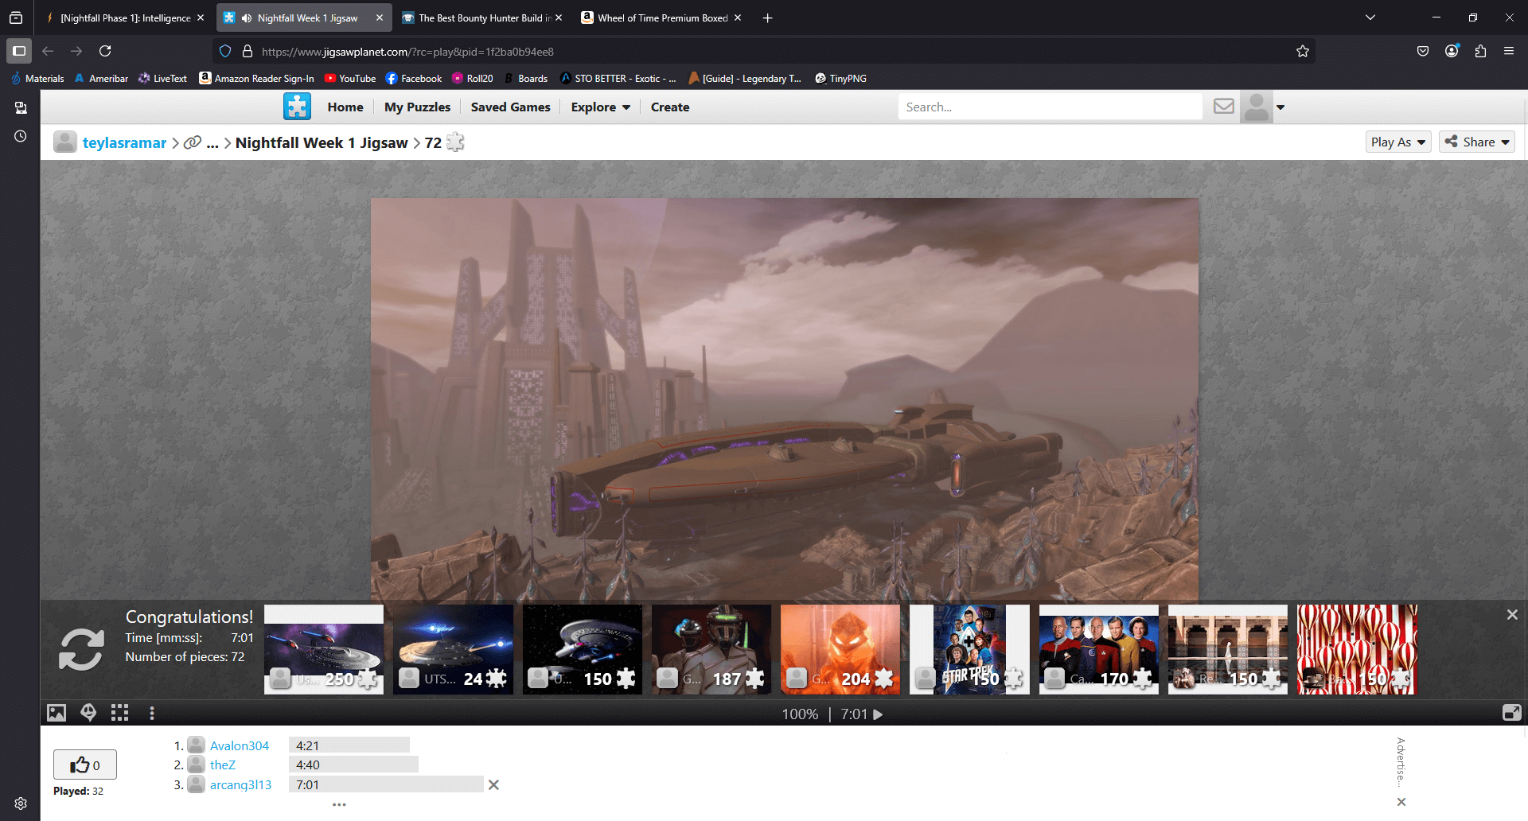Remove the arcang3l13 7:01 score
Image resolution: width=1528 pixels, height=821 pixels.
point(493,784)
